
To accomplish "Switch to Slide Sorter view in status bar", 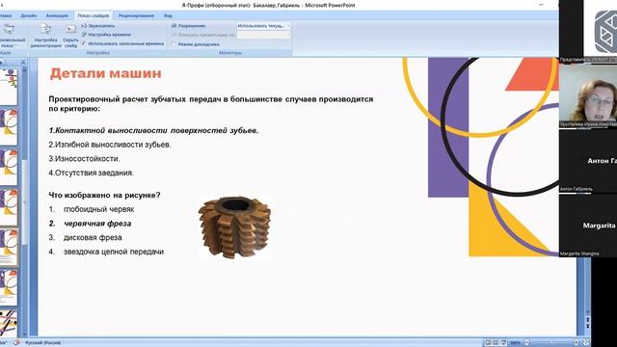I will click(496, 343).
